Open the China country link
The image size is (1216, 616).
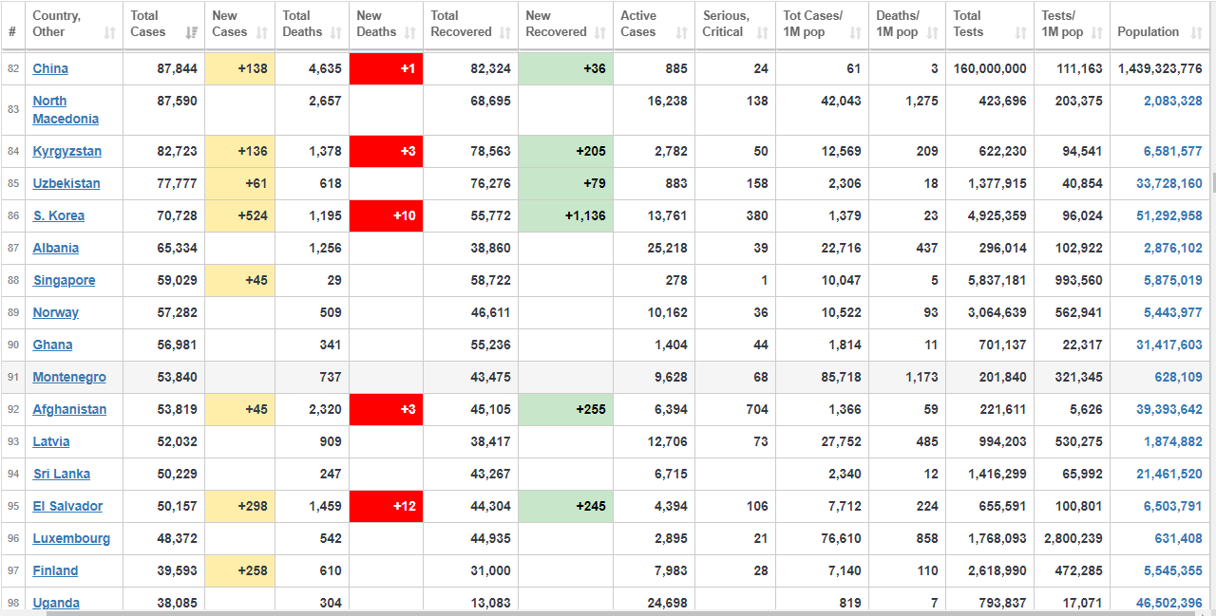[x=50, y=68]
